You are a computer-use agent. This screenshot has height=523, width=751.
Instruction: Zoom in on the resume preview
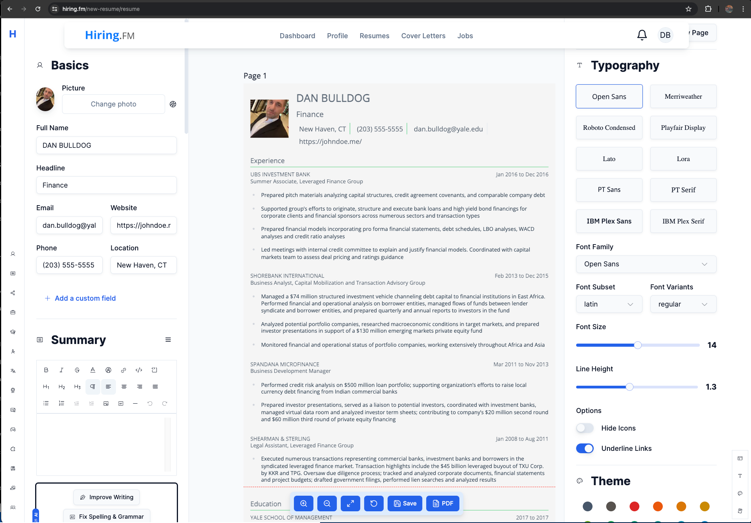click(x=304, y=503)
